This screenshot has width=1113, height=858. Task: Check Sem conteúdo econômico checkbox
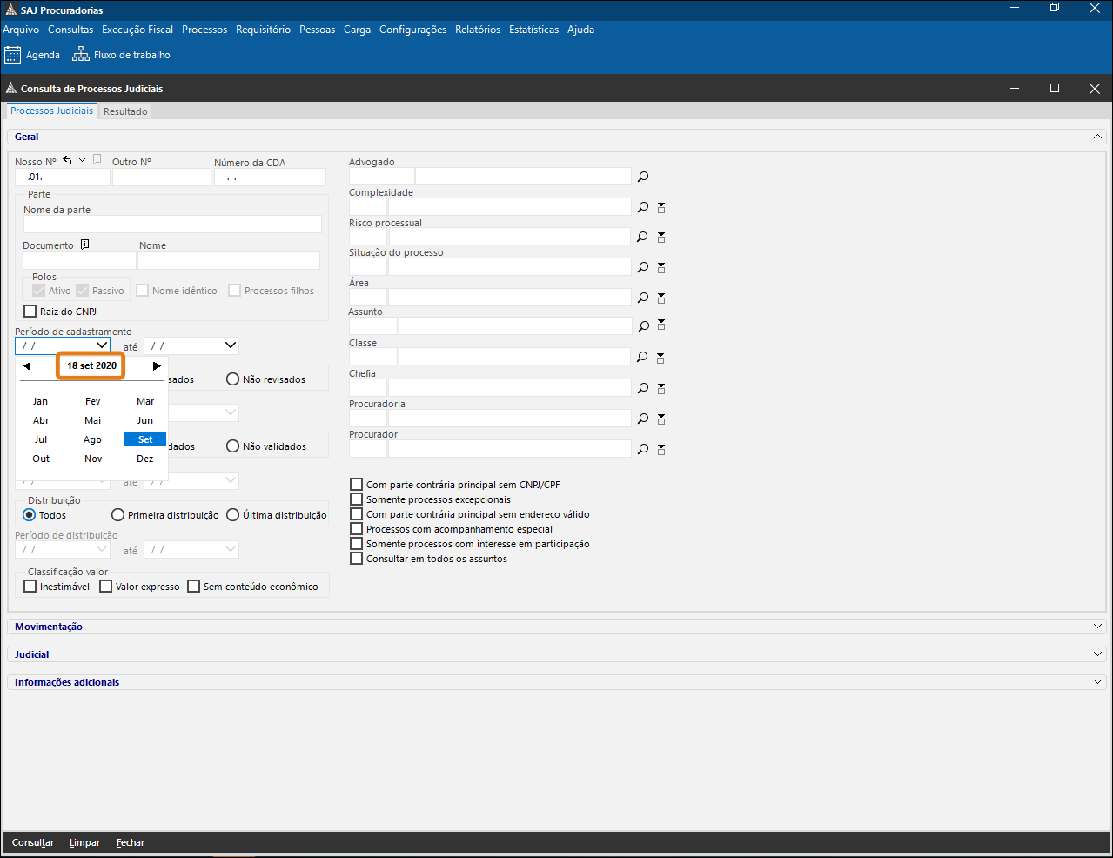point(194,587)
